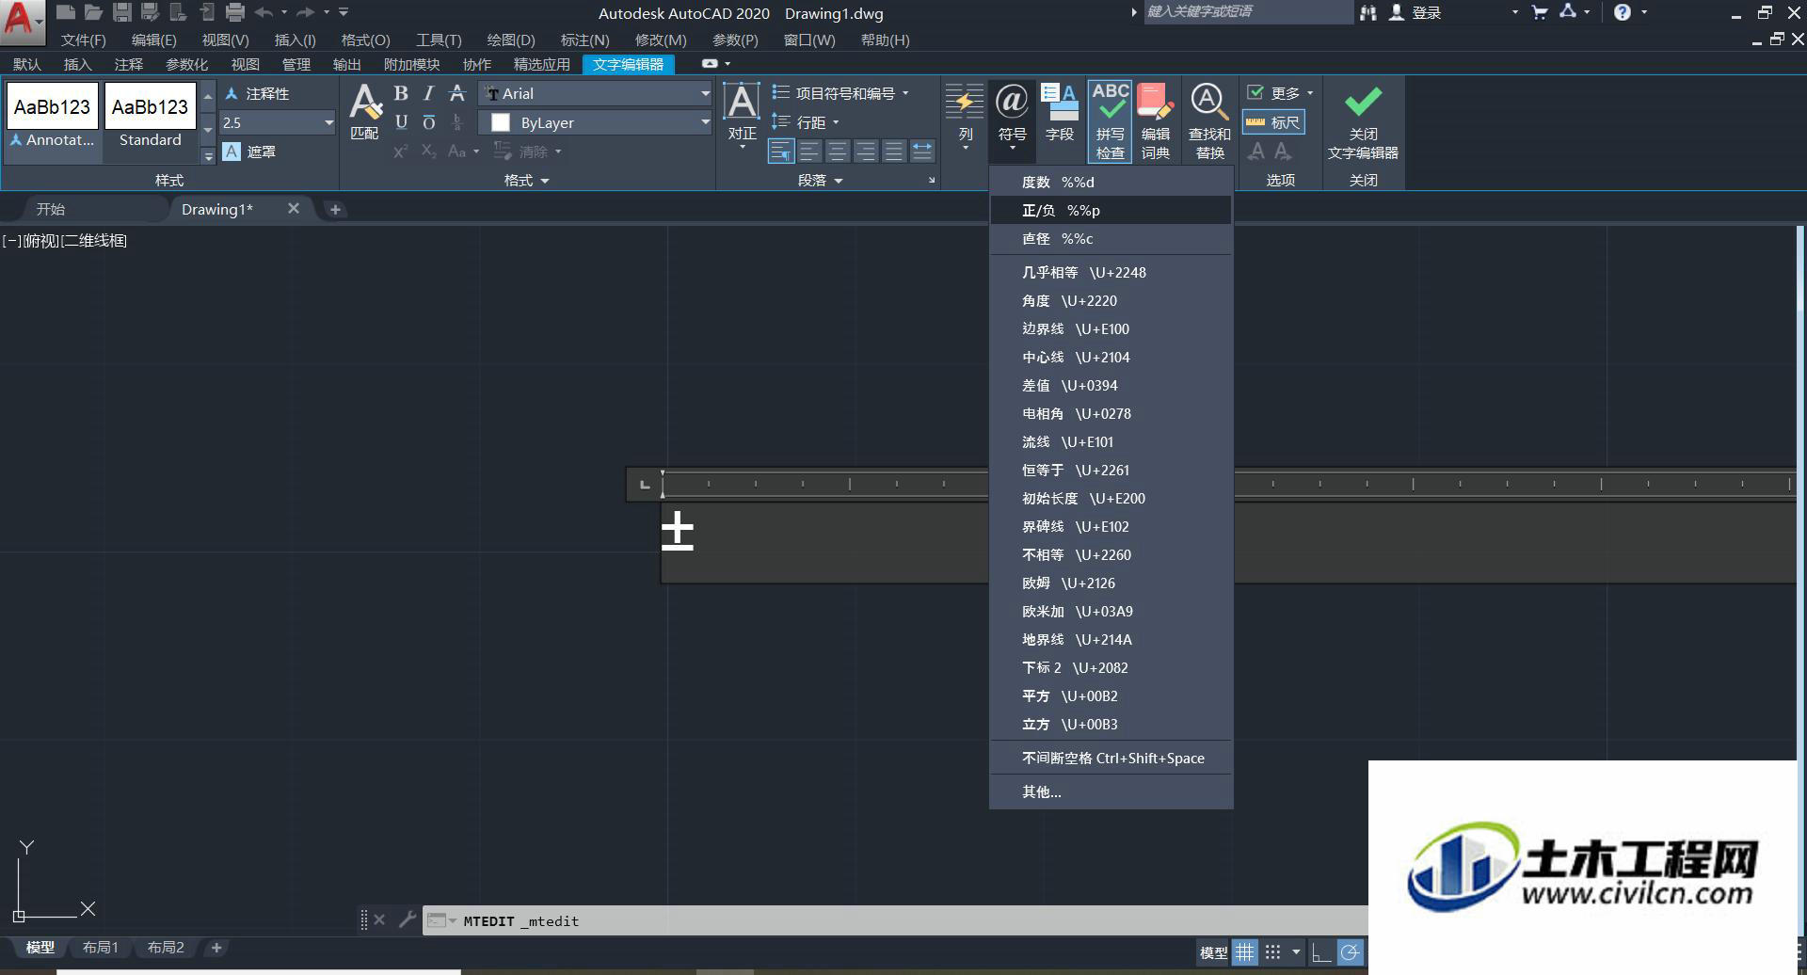Click the Match text formatting icon
1807x975 pixels.
point(365,111)
